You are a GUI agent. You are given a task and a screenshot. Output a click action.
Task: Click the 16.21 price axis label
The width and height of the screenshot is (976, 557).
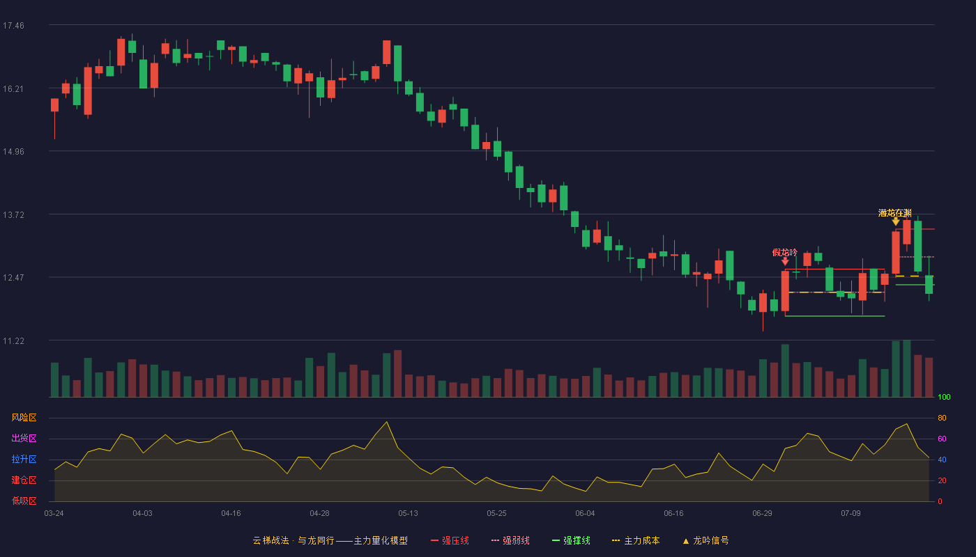tap(13, 88)
